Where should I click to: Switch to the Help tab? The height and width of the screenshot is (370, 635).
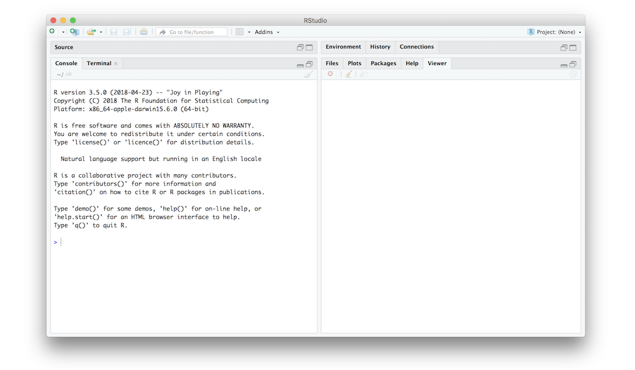click(x=412, y=63)
